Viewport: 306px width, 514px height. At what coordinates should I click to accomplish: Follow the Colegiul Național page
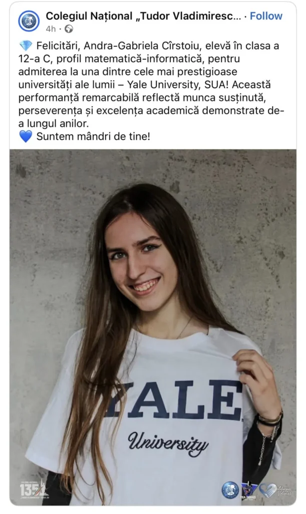266,16
